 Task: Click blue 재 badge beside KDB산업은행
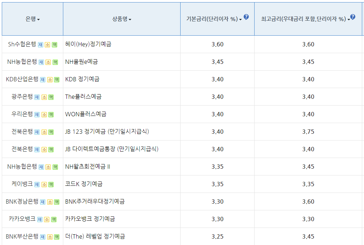click(x=43, y=80)
